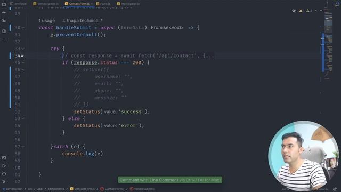Screen dimensions: 341x192
Task: Click the components breadcrumb
Action: [x=56, y=189]
